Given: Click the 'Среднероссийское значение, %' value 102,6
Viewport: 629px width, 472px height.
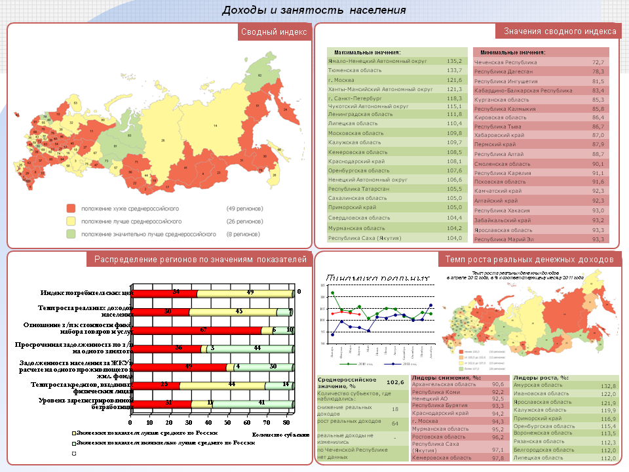Looking at the screenshot, I should pyautogui.click(x=395, y=382).
